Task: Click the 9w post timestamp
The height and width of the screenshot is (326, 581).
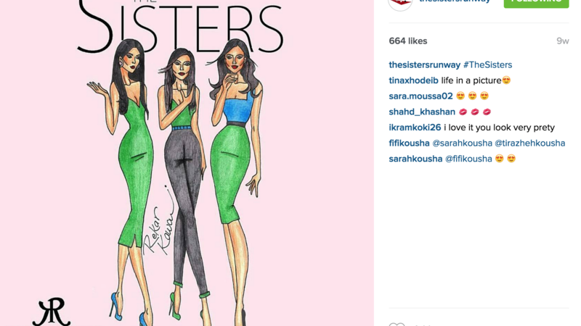Action: (x=562, y=41)
